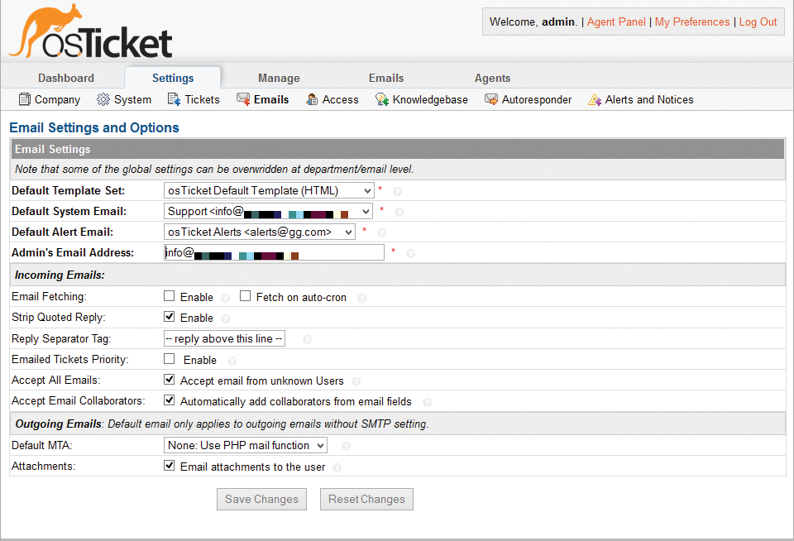The image size is (794, 541).
Task: Enable Emailed Tickets Priority checkbox
Action: tap(169, 359)
